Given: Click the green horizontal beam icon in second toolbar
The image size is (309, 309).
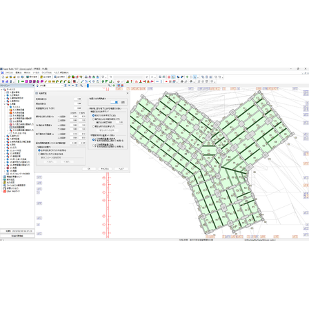Looking at the screenshot, I should (23, 81).
